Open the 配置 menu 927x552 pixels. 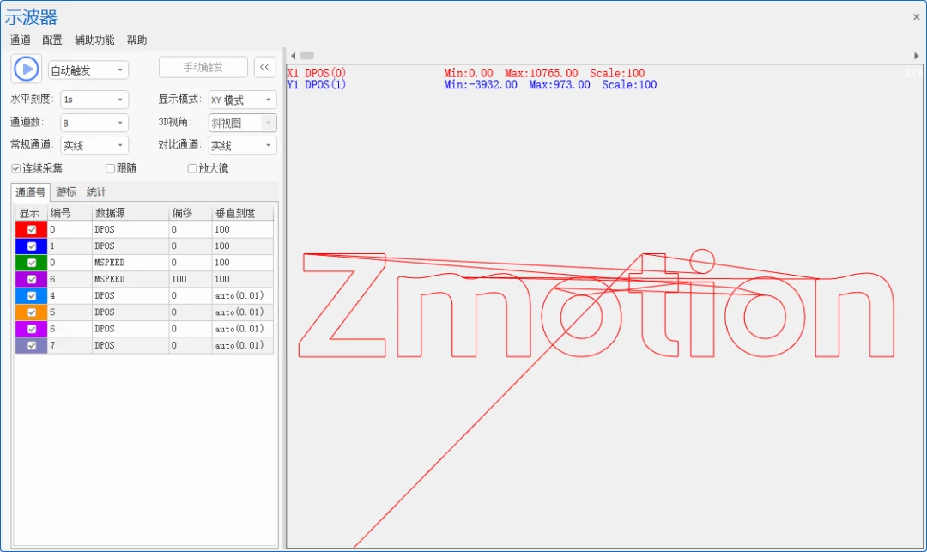[52, 39]
